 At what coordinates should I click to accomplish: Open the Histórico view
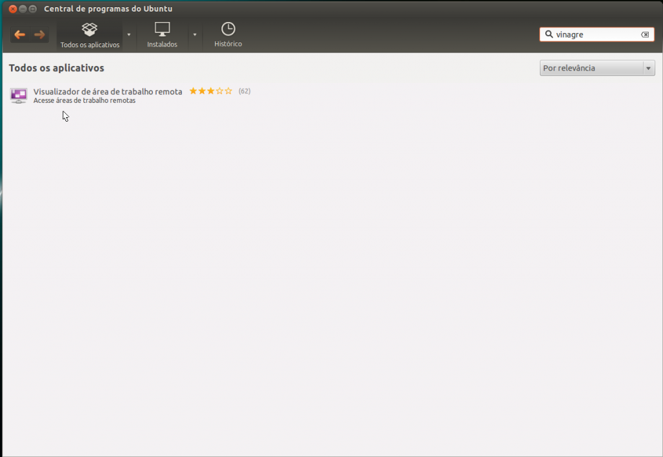228,35
